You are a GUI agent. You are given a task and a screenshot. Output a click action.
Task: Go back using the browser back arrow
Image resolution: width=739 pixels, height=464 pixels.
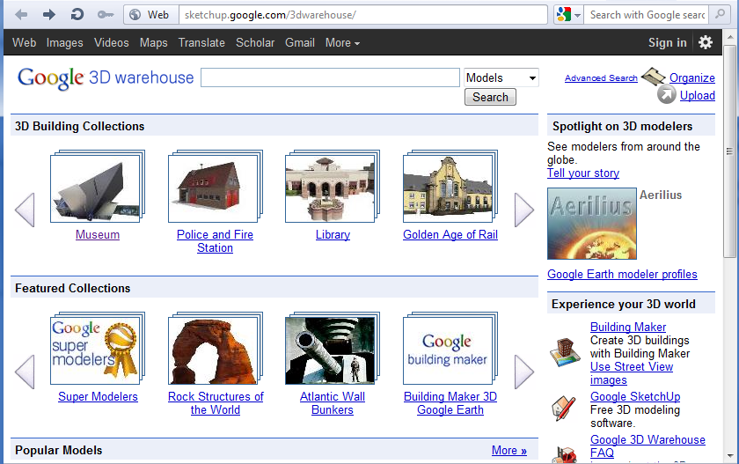(x=21, y=15)
